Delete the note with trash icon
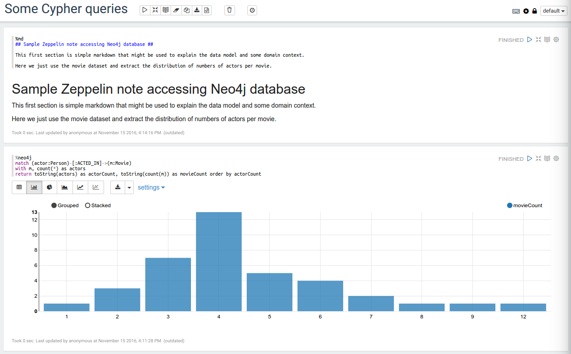571x354 pixels. point(230,10)
